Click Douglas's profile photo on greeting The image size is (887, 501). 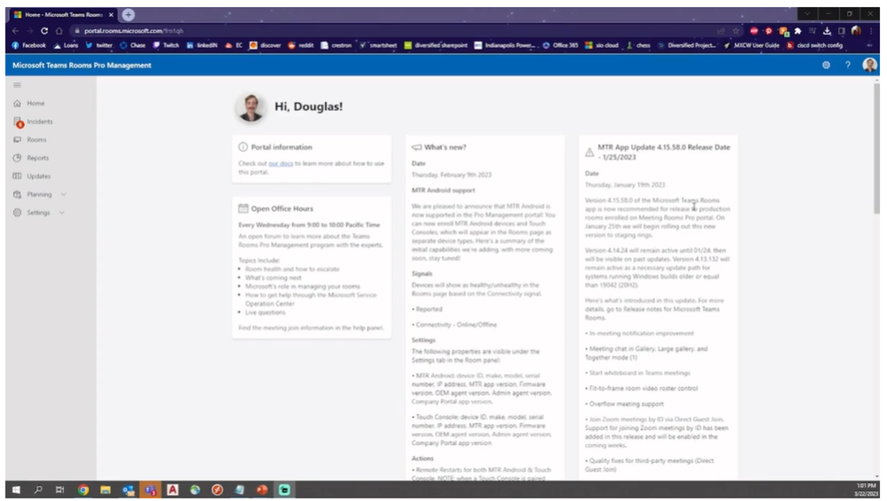250,107
